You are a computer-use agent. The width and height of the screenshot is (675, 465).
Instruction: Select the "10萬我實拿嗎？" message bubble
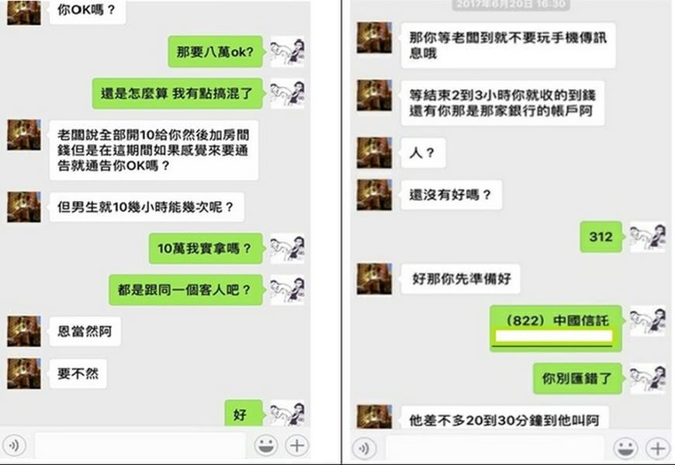coord(206,248)
